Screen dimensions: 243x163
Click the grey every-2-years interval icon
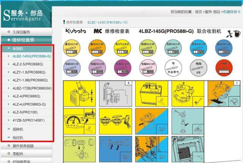point(199,68)
